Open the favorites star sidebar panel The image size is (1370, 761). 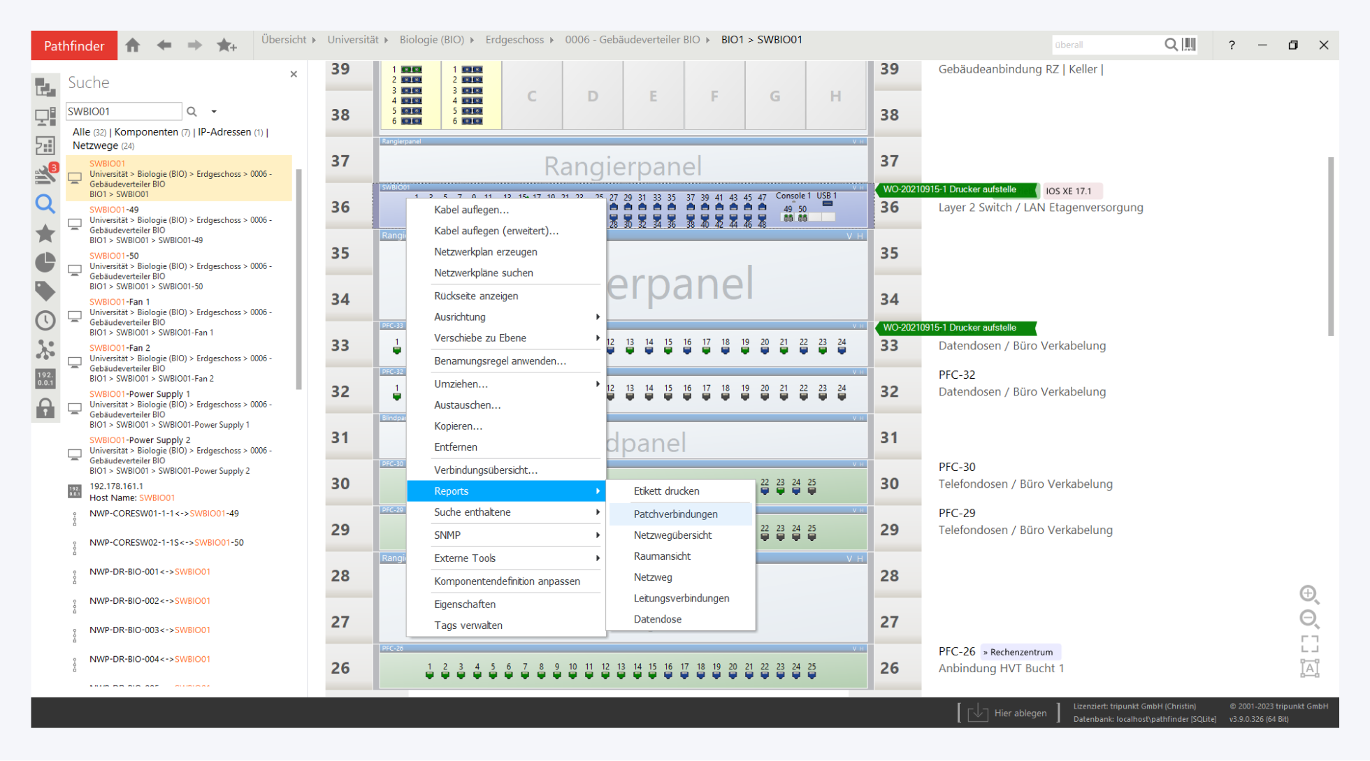pyautogui.click(x=45, y=233)
